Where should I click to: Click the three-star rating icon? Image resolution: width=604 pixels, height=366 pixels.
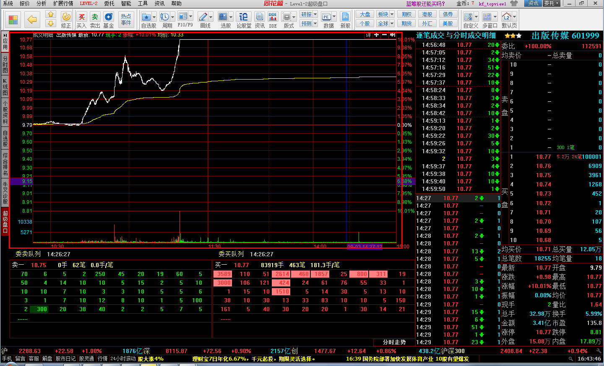point(513,36)
